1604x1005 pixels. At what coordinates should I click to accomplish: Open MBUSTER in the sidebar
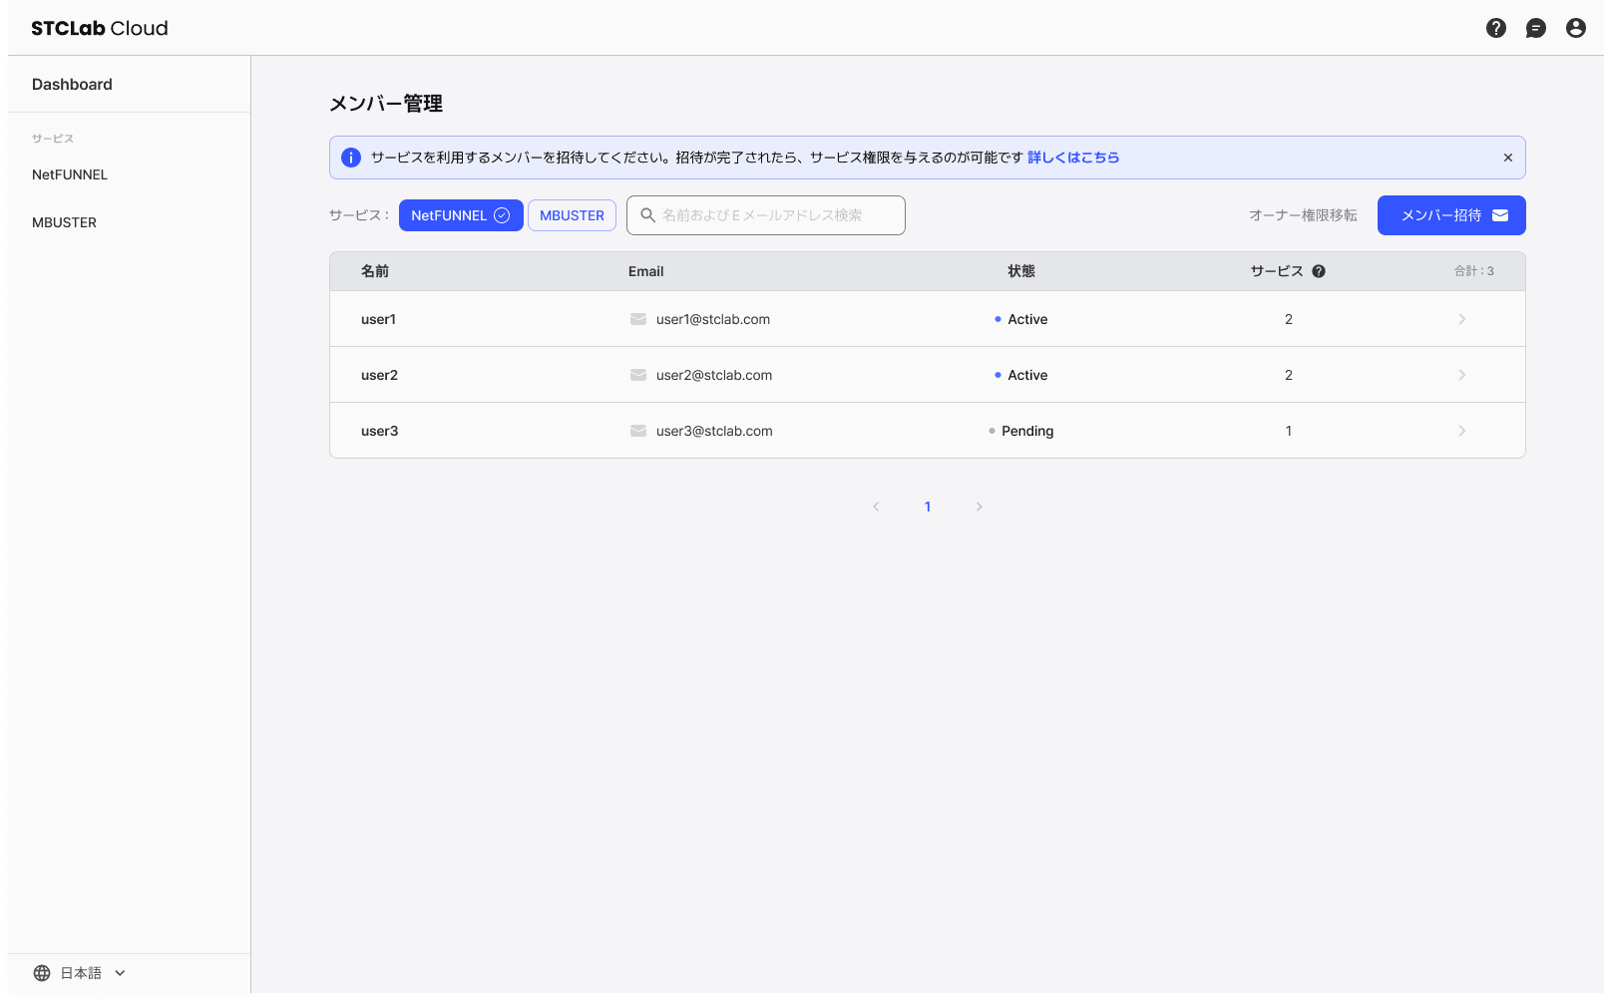(64, 222)
